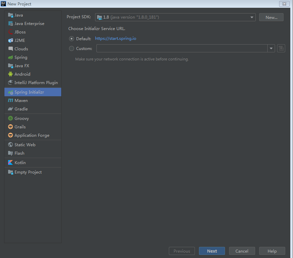Click the Gradle elephant icon
Viewport: 293px width, 258px height.
click(10, 109)
